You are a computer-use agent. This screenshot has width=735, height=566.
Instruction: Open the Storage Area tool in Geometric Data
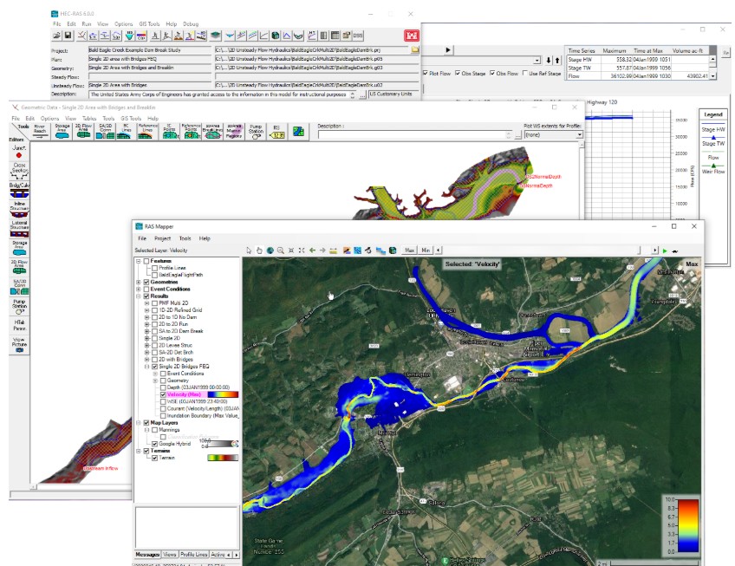point(62,130)
